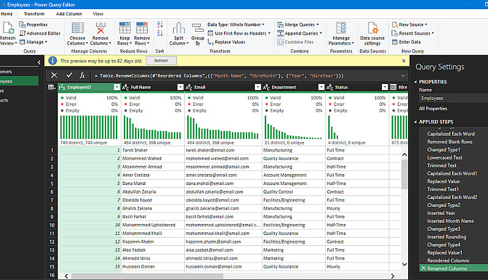This screenshot has width=488, height=280.
Task: Click the Remove Columns icon
Action: click(x=100, y=28)
